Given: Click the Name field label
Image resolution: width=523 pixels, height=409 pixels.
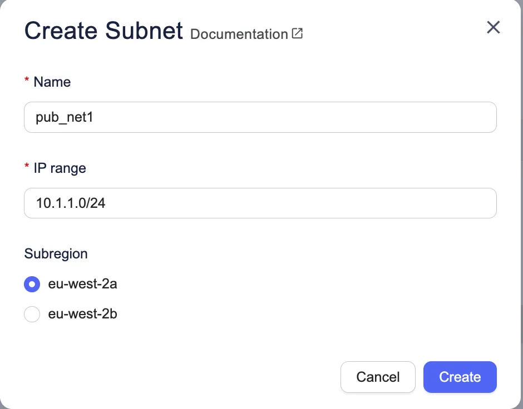Looking at the screenshot, I should [x=52, y=82].
